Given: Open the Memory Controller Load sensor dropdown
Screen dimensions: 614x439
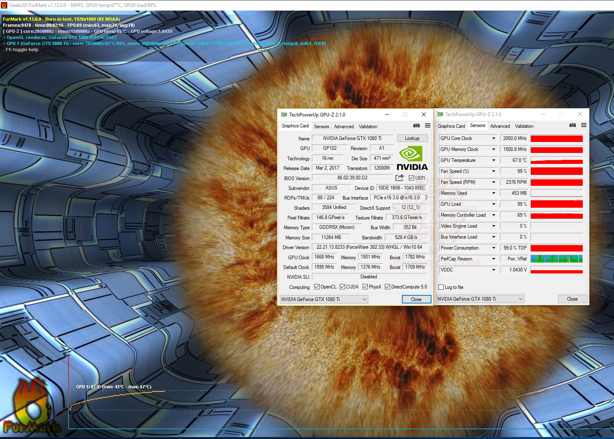Looking at the screenshot, I should click(494, 215).
